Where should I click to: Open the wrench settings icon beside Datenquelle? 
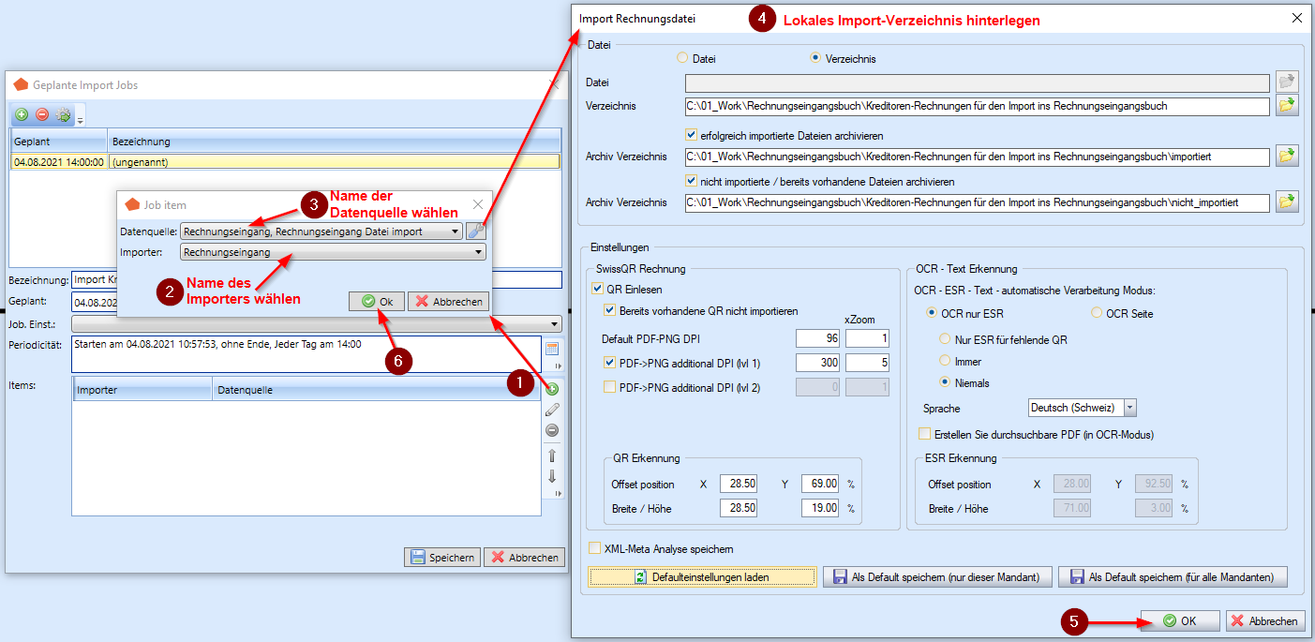click(x=477, y=231)
